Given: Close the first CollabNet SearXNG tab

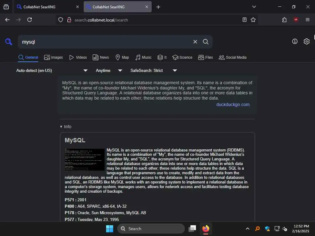Looking at the screenshot, I should (78, 7).
